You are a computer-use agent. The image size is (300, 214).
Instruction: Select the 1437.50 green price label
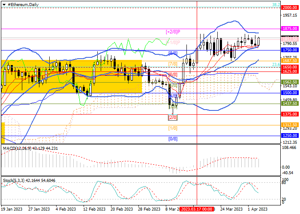point(290,104)
